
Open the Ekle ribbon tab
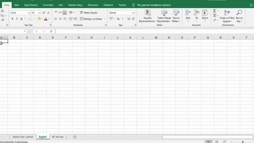(x=17, y=5)
